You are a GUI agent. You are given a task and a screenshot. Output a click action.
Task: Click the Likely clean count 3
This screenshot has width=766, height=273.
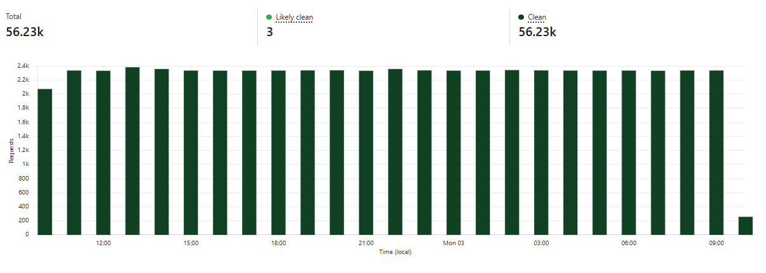(270, 32)
